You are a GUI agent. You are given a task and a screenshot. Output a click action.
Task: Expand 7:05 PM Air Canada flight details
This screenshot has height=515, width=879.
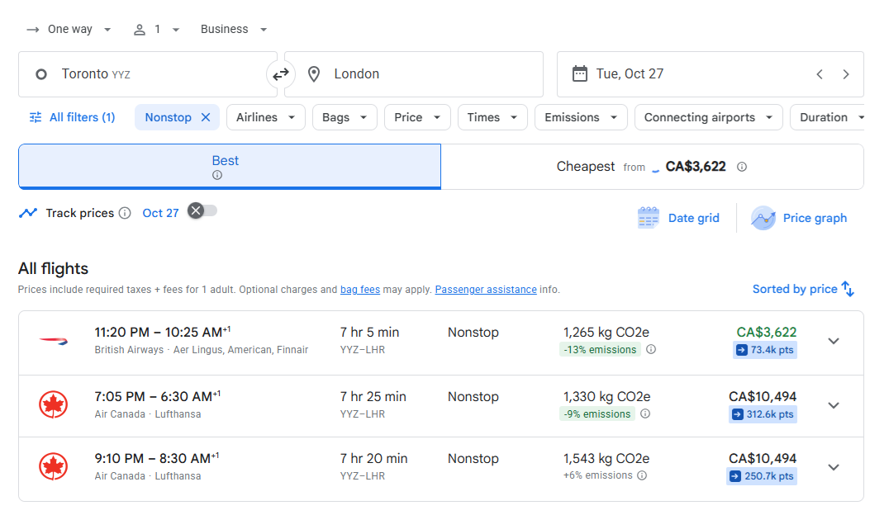(x=834, y=405)
